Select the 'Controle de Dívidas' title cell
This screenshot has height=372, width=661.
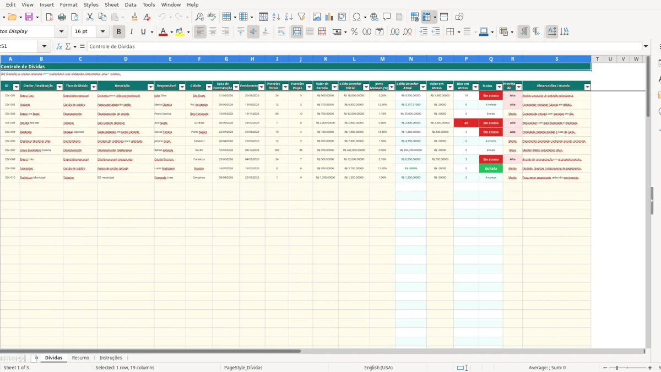coord(295,67)
